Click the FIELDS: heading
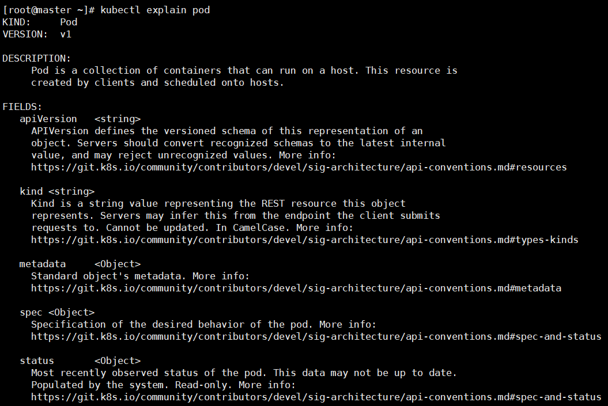The width and height of the screenshot is (608, 406). [22, 107]
